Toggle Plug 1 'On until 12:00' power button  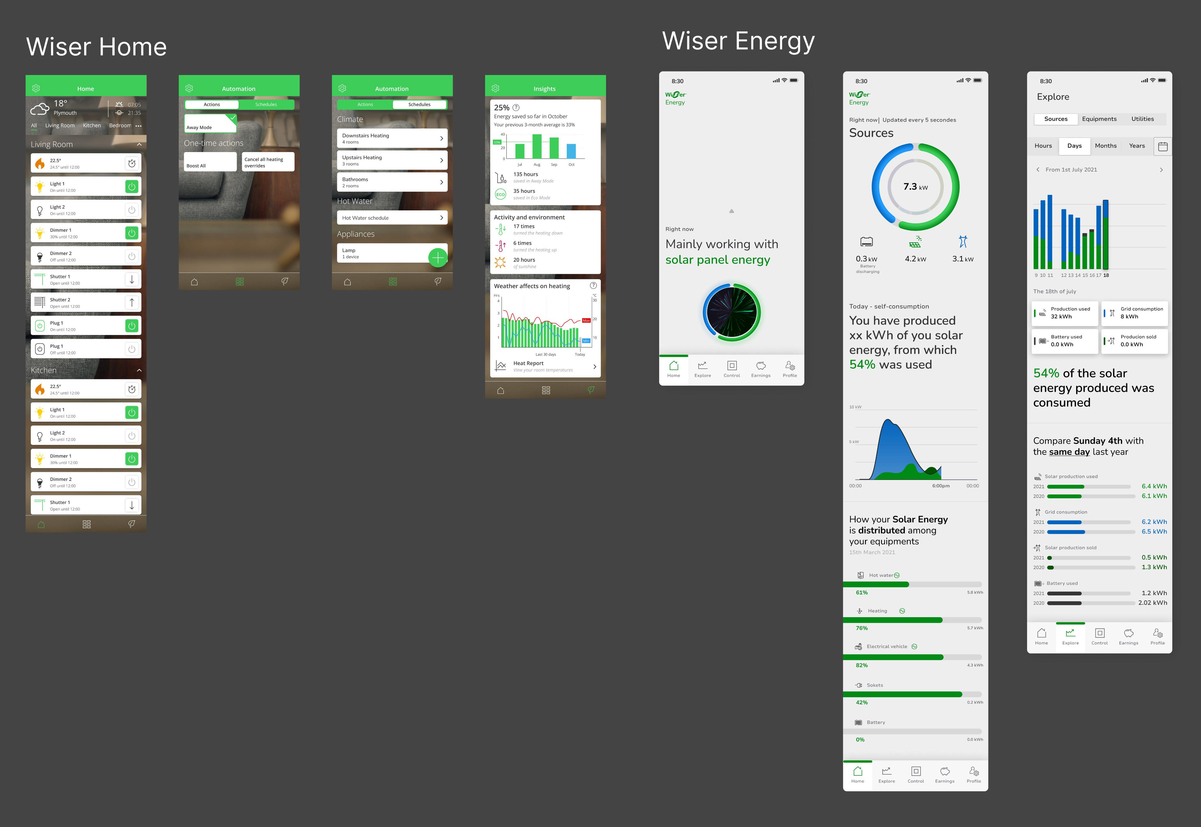click(x=132, y=326)
